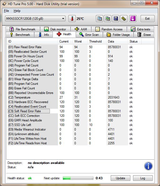Viewport: 160px width, 186px height.
Task: Switch to the Disk monitor tab
Action: [55, 29]
